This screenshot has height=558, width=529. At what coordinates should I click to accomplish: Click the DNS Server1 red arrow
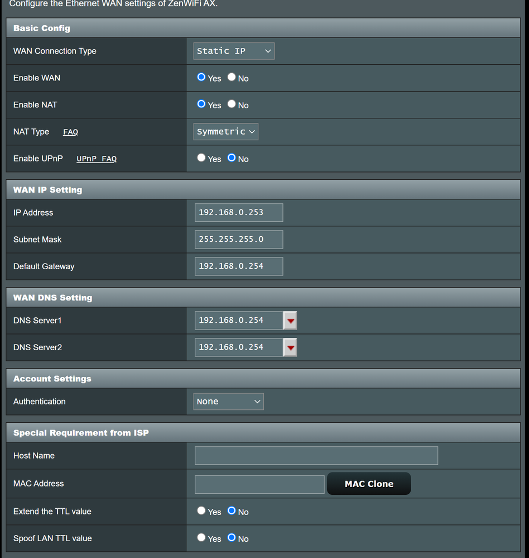(x=290, y=321)
